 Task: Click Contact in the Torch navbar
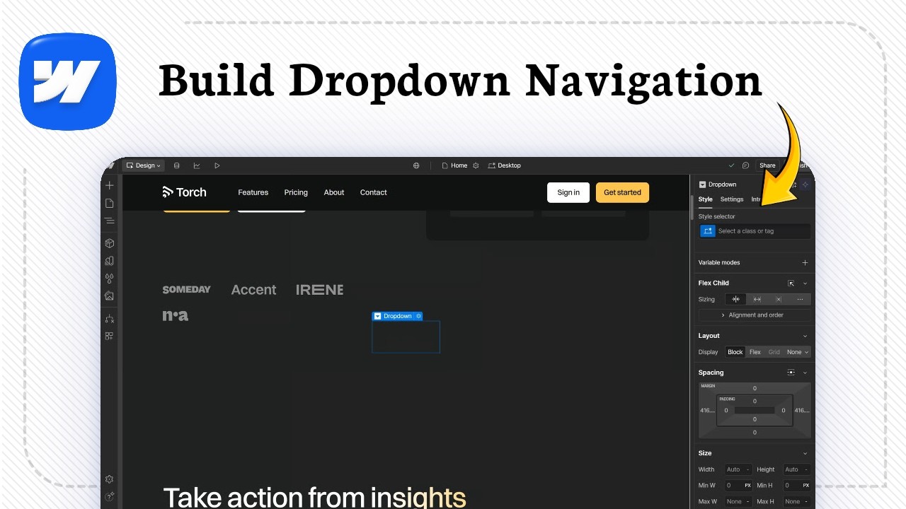374,192
